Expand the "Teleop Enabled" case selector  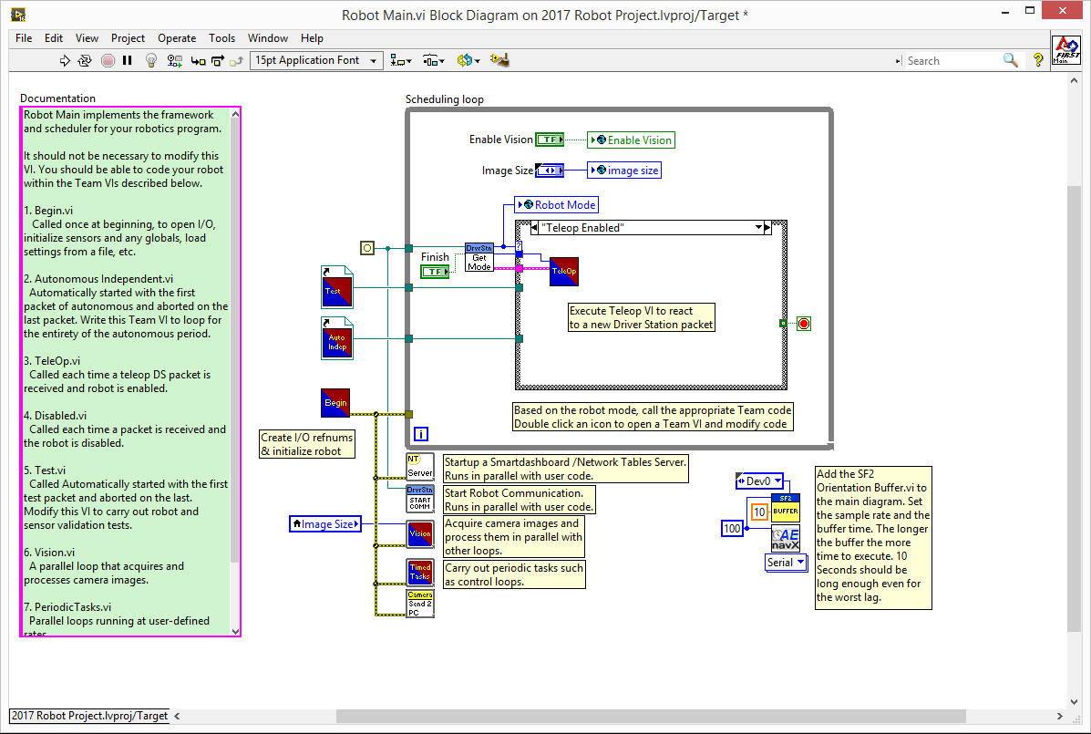click(757, 228)
